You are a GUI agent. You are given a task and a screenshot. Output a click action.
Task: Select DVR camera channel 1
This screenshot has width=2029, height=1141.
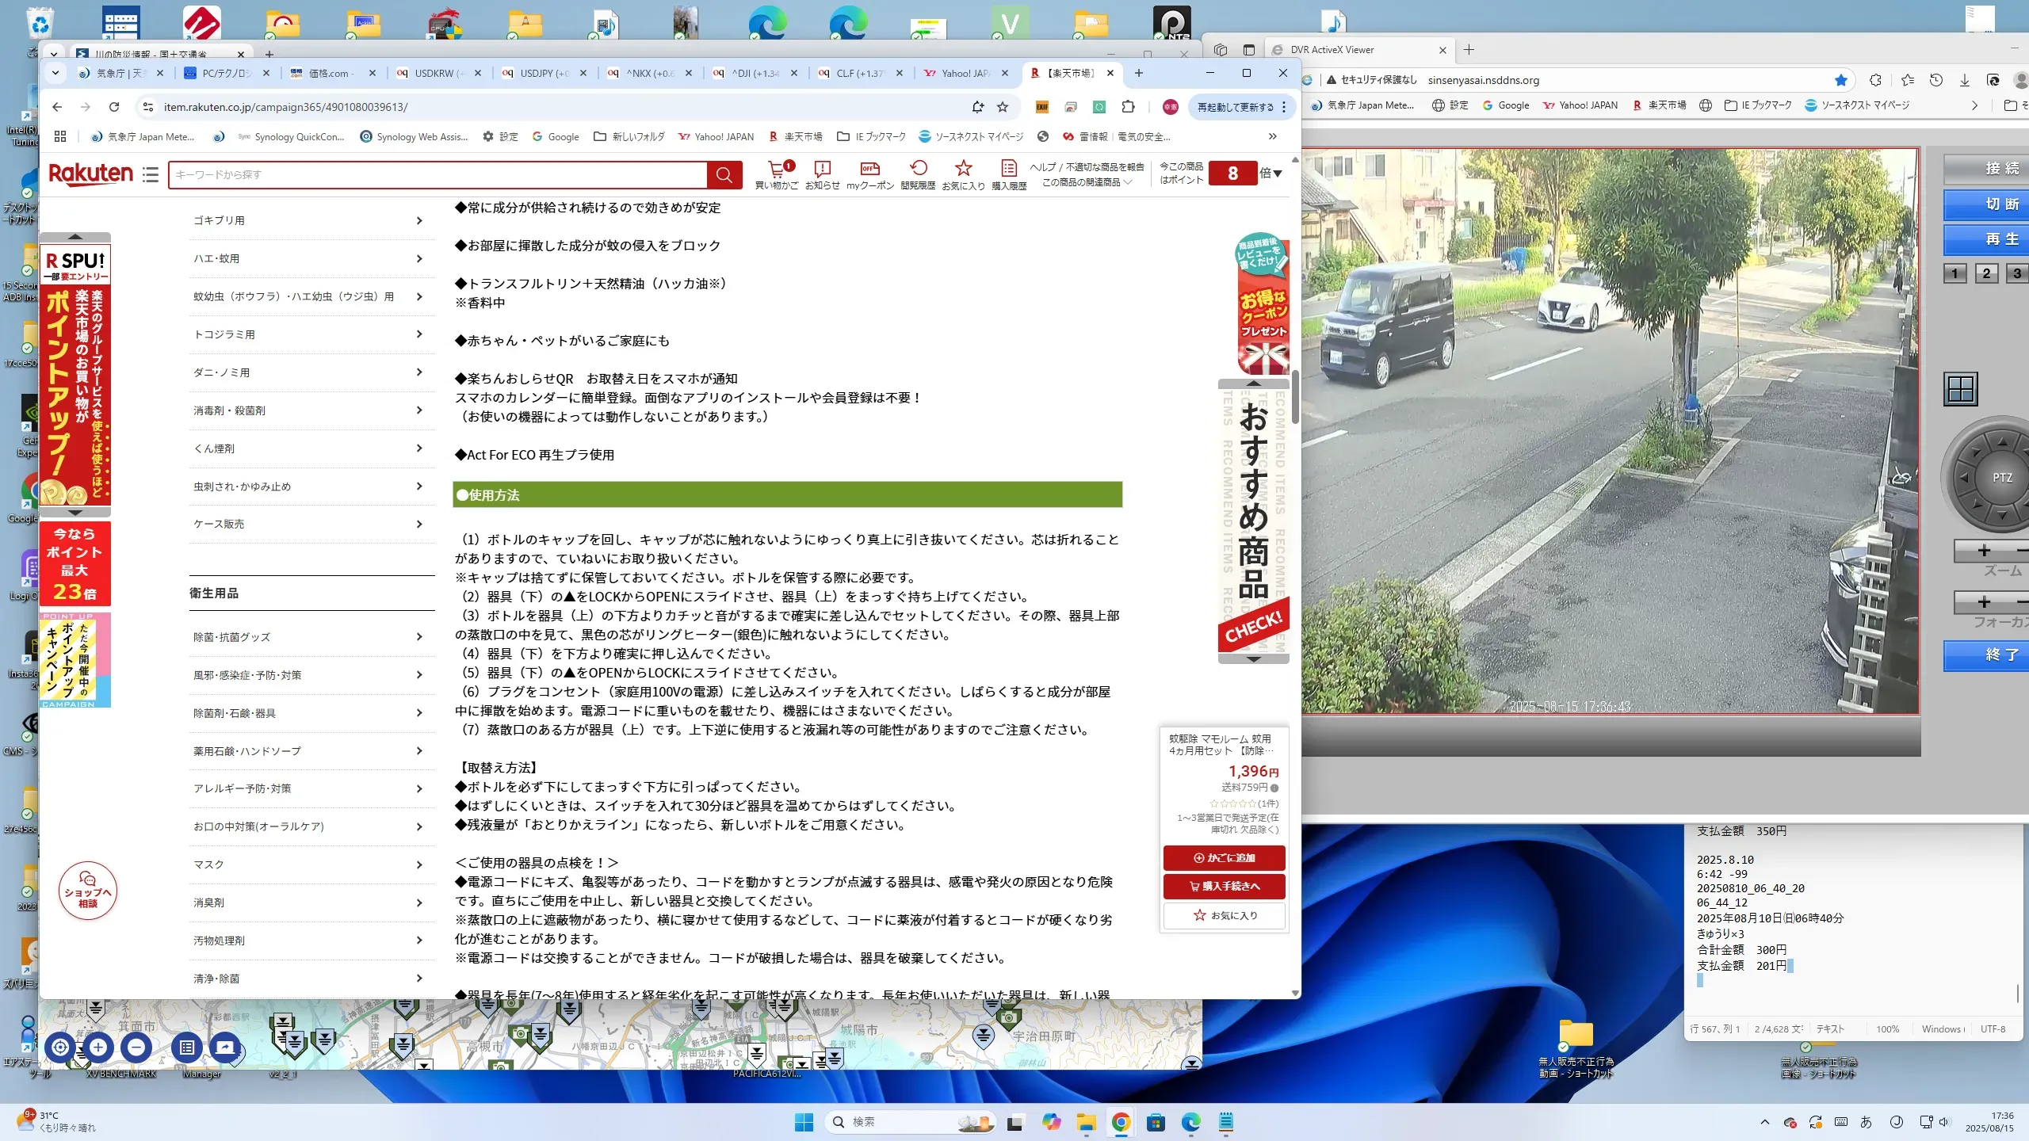(x=1954, y=273)
